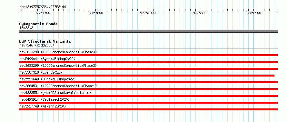Click the red bar for nsv5499041
The width and height of the screenshot is (287, 122).
click(x=148, y=62)
